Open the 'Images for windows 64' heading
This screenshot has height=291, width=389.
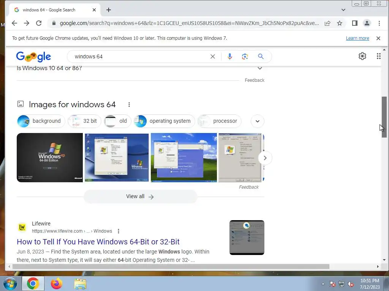click(72, 105)
